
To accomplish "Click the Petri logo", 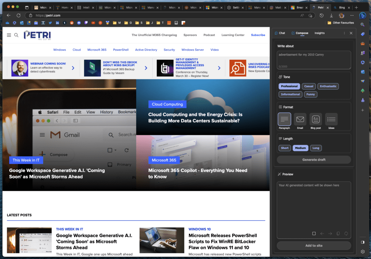I will pos(37,35).
